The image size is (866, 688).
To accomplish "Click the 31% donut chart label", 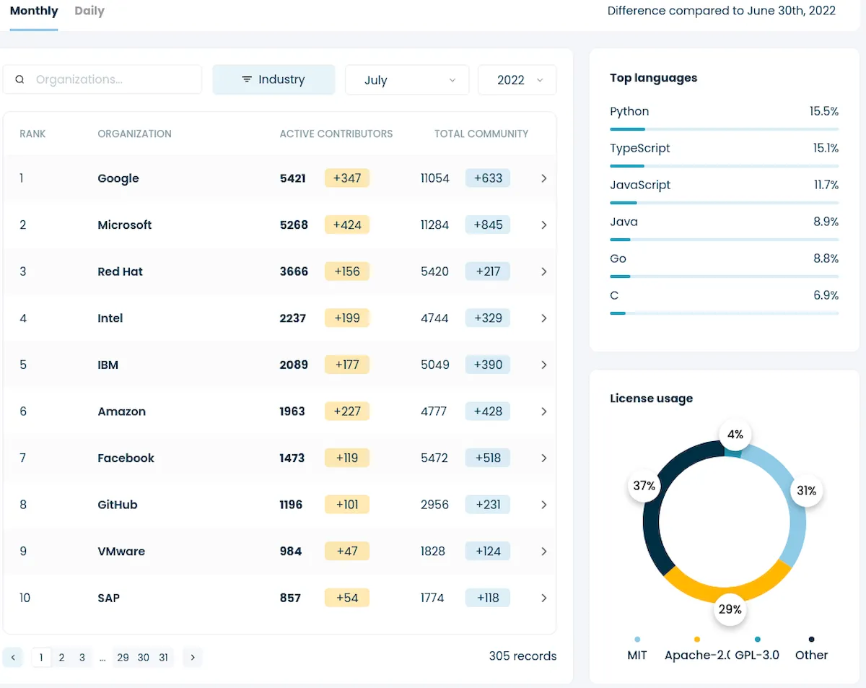I will point(806,491).
